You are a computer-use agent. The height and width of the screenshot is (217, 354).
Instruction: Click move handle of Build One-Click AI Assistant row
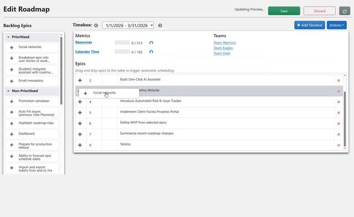pyautogui.click(x=80, y=80)
